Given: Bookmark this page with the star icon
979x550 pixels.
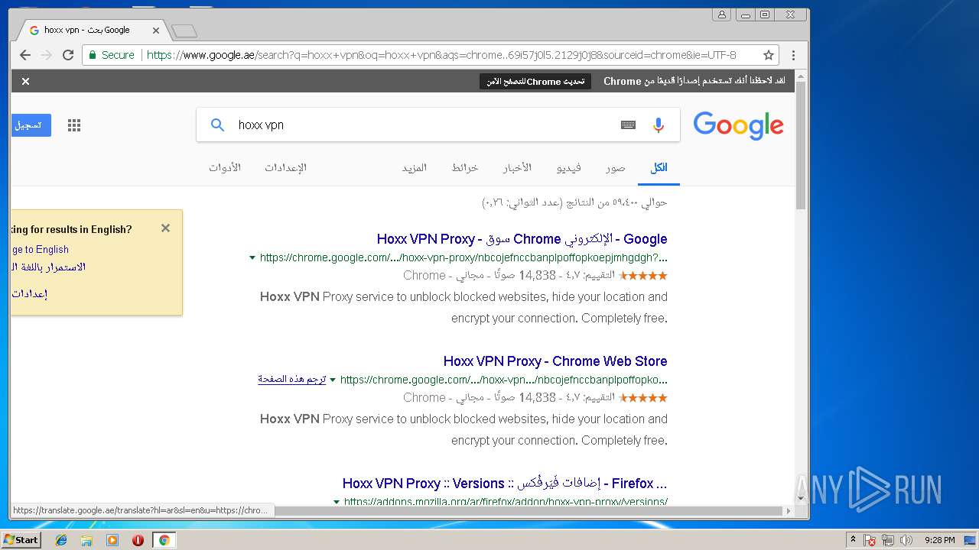Looking at the screenshot, I should coord(769,55).
